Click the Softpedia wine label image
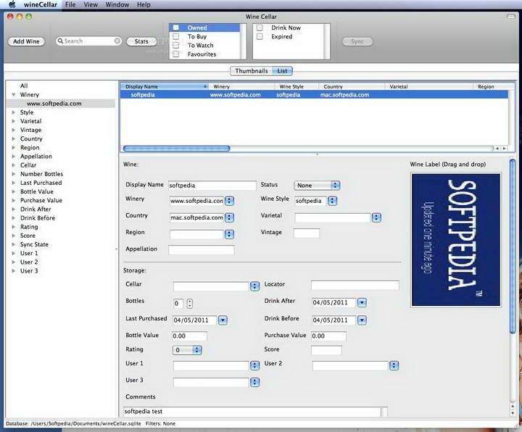 [456, 239]
